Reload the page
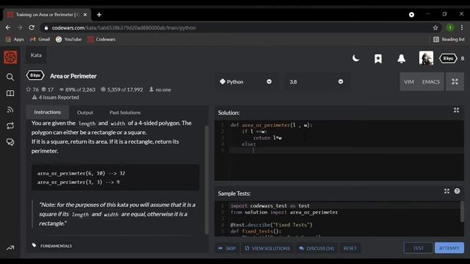470x264 pixels. coord(32,28)
